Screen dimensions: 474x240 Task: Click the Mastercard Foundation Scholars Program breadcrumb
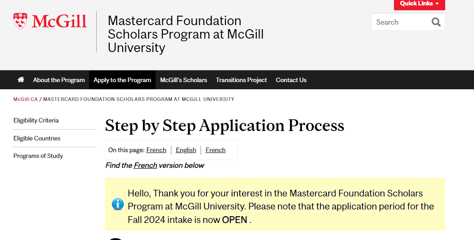coord(139,99)
